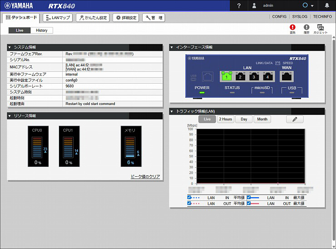Uncheck the LAN IN maximum checkbox

point(249,198)
